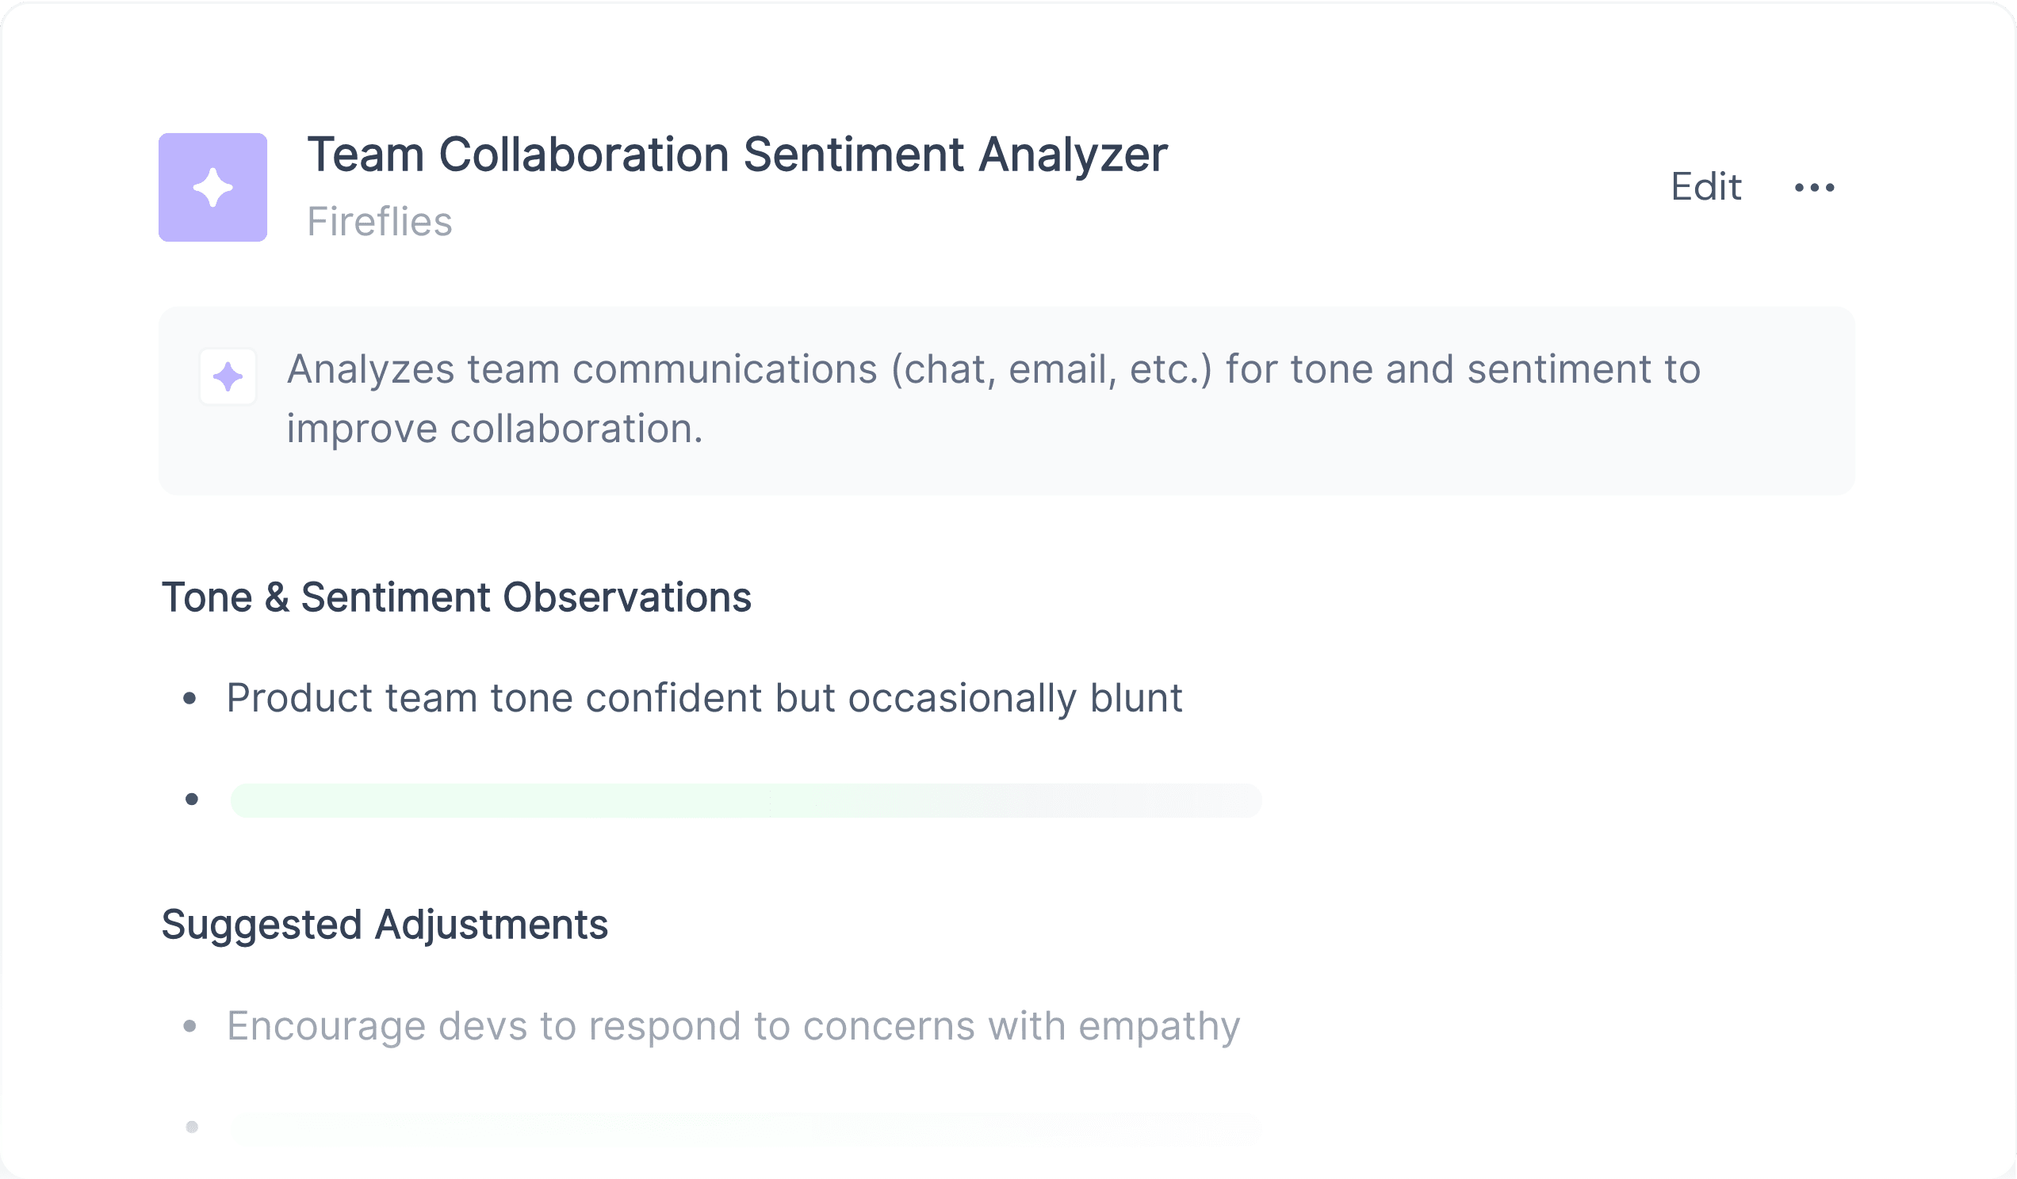The height and width of the screenshot is (1179, 2017).
Task: Click the bullet dot before Product team
Action: [189, 699]
